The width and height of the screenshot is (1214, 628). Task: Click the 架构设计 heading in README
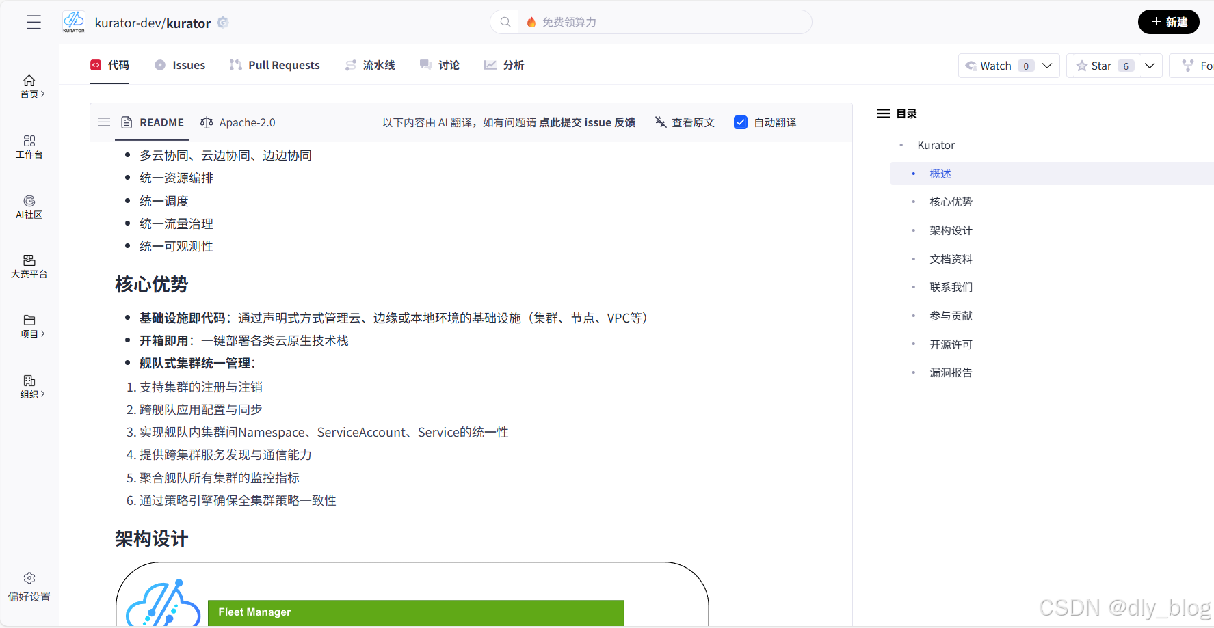click(x=151, y=539)
